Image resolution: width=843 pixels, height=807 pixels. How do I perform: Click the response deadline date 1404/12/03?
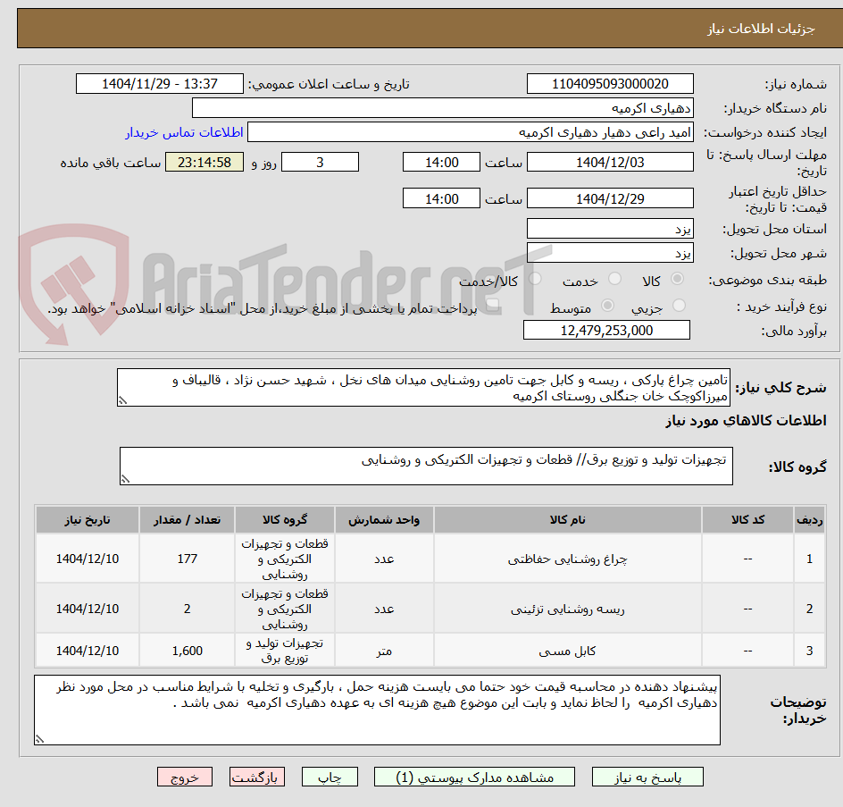click(x=610, y=162)
